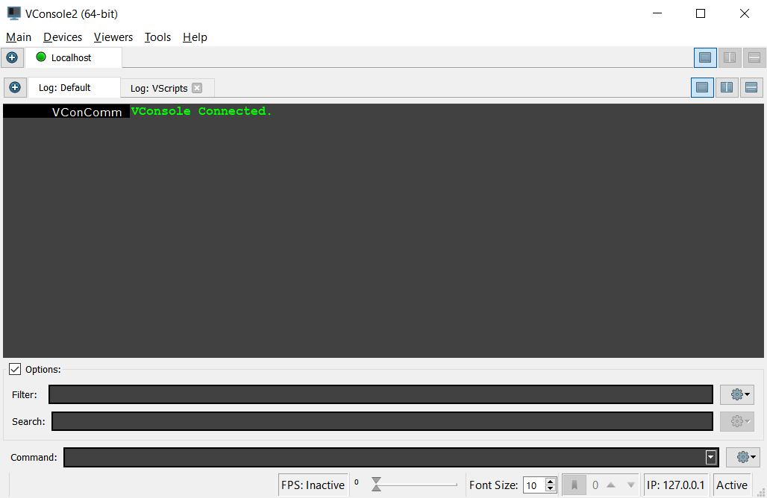Switch to the Localhost device tab
Image resolution: width=767 pixels, height=498 pixels.
[x=73, y=57]
